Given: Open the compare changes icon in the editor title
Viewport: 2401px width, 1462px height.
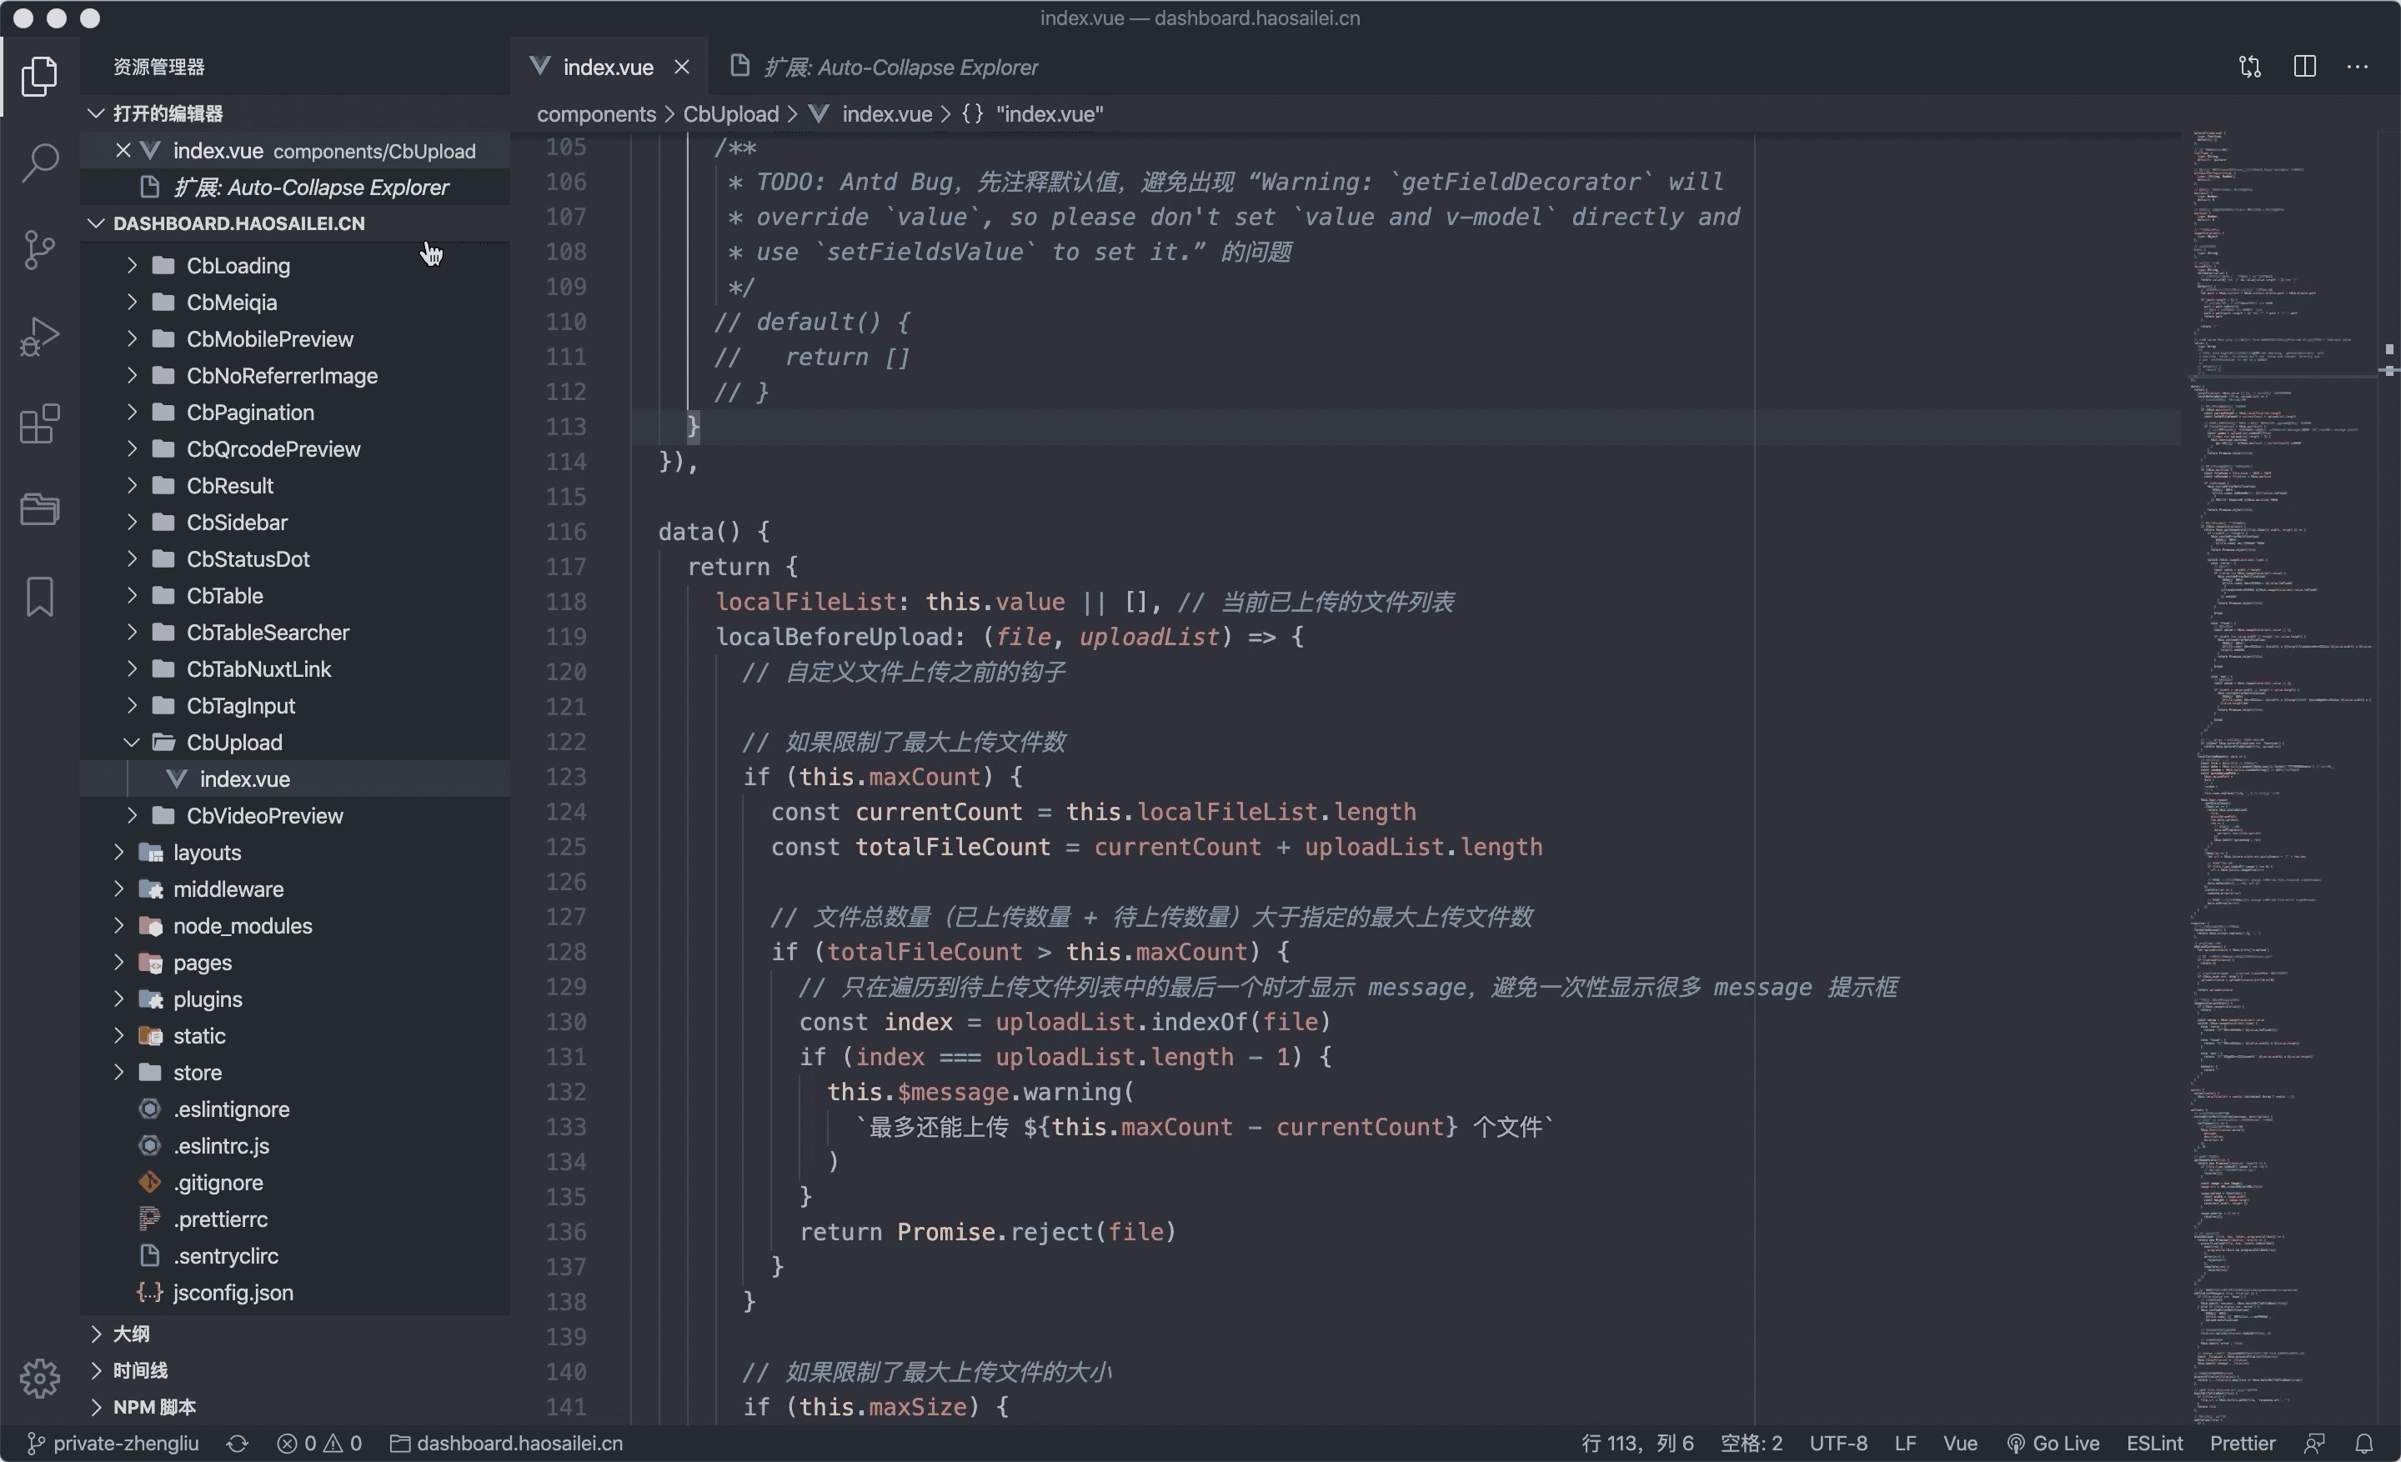Looking at the screenshot, I should tap(2249, 66).
